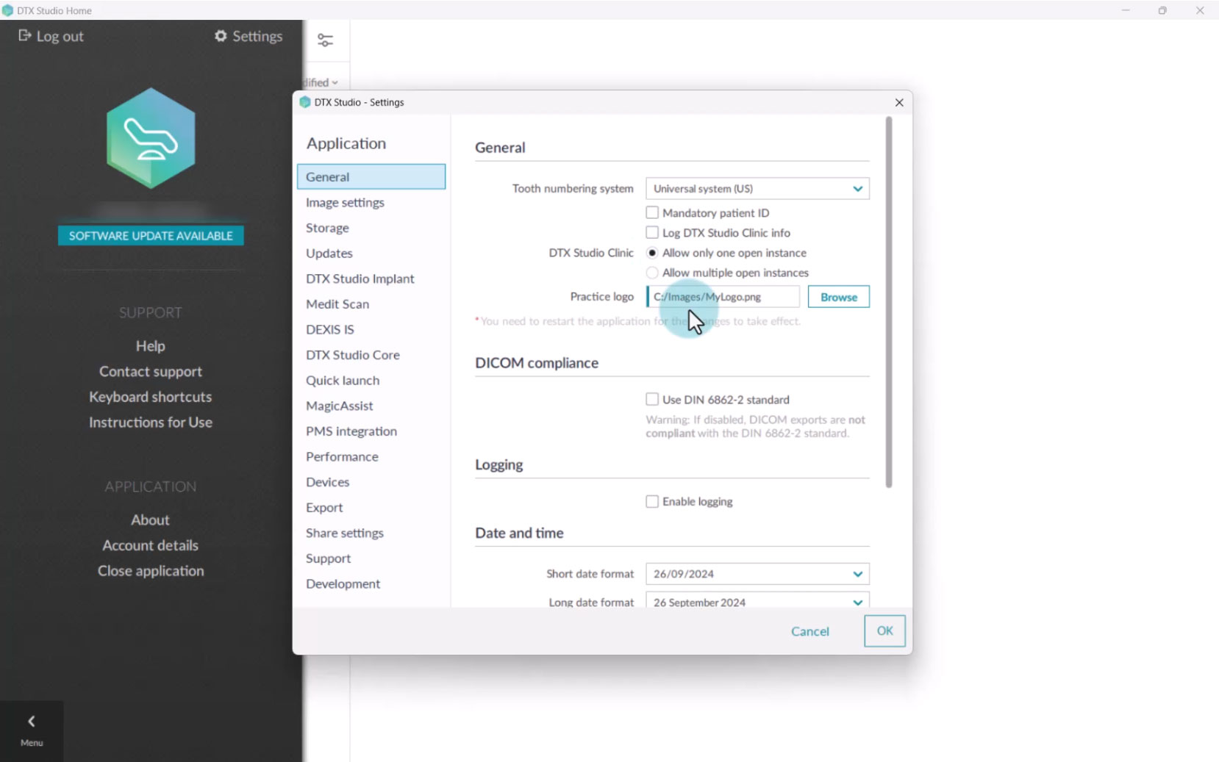
Task: Select General settings category
Action: [371, 176]
